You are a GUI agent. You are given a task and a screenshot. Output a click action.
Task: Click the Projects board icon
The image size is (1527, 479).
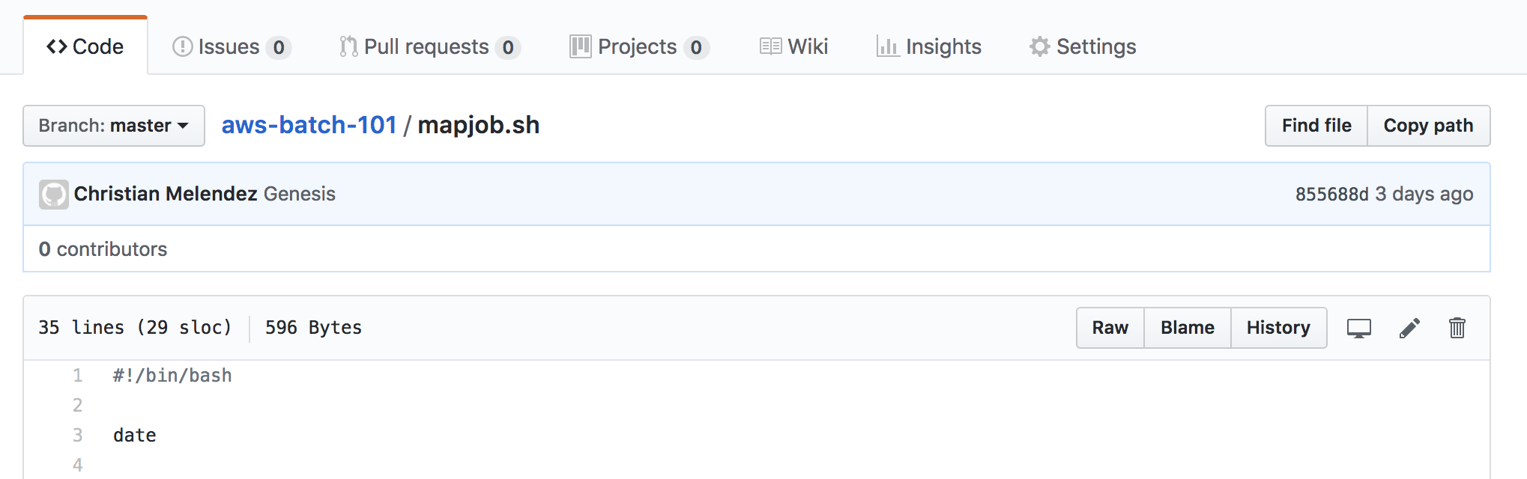pos(580,46)
